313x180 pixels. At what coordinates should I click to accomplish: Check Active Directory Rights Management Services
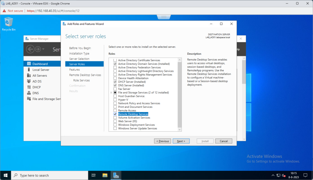(115, 75)
